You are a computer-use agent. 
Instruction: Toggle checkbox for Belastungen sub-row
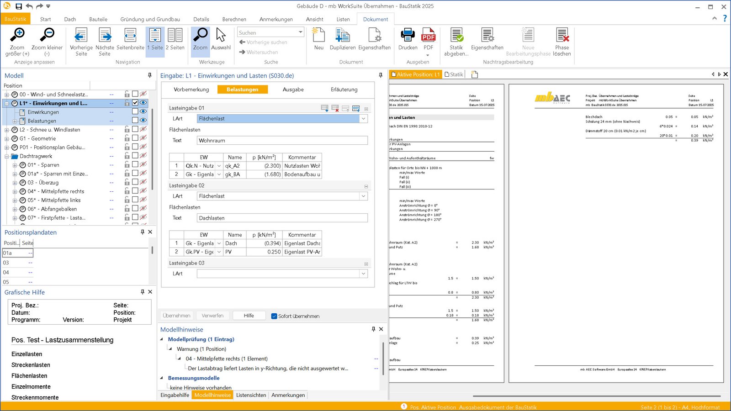135,120
